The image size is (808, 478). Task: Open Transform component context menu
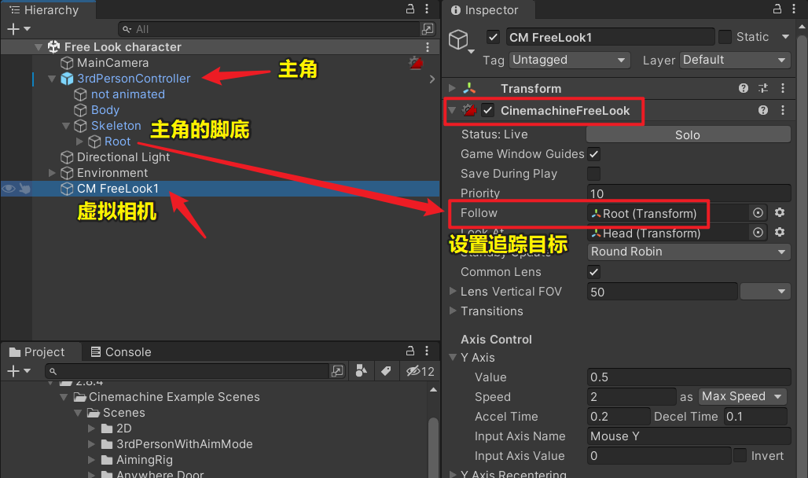[783, 88]
